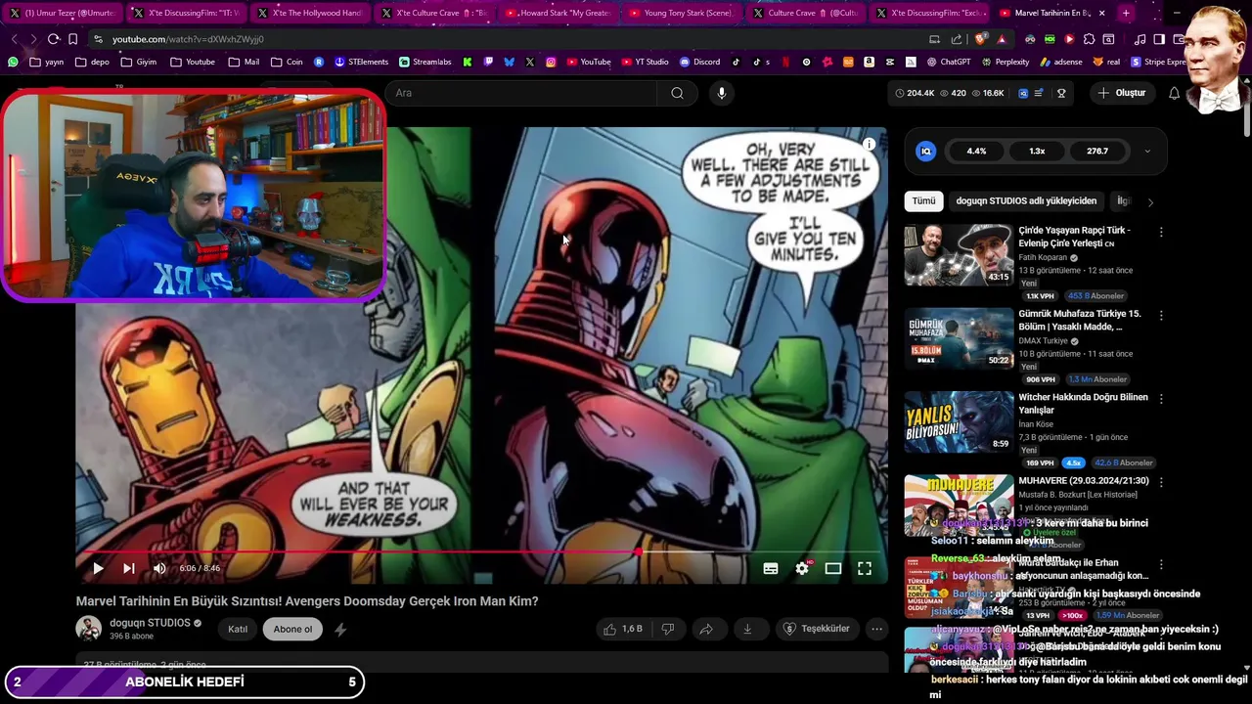Start voice search with microphone
The image size is (1252, 704).
tap(721, 93)
